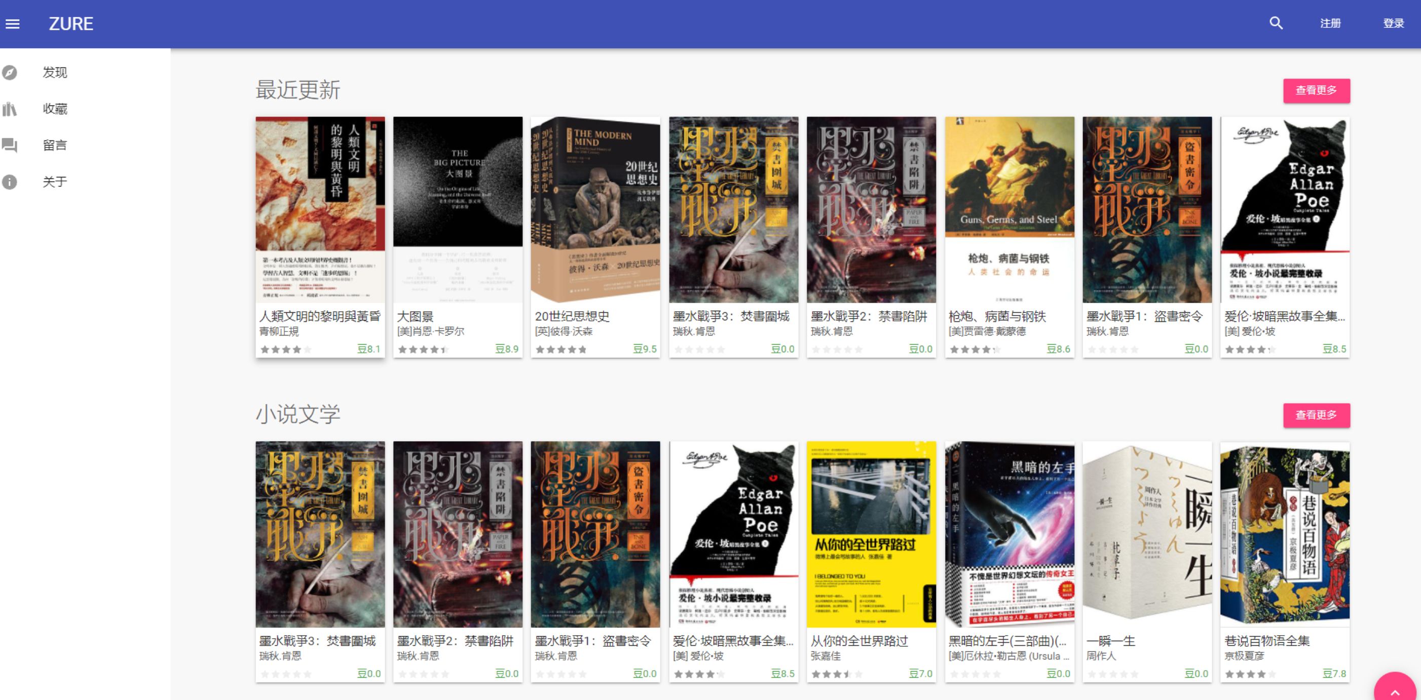This screenshot has width=1421, height=700.
Task: Open the 巷说百物语全集 book cover
Action: tap(1285, 534)
